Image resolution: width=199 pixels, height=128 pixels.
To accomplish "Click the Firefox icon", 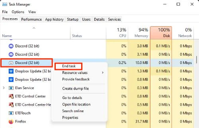I will 11,121.
